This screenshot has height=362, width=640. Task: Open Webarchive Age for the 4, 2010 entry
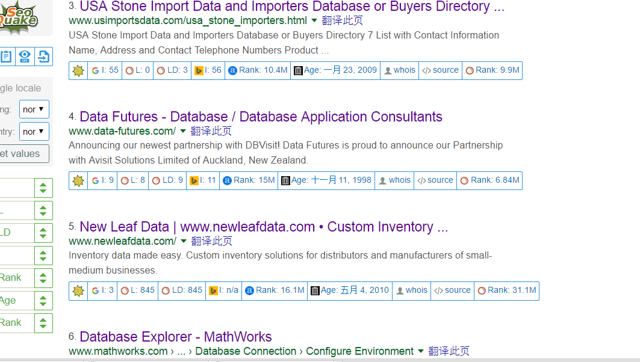pyautogui.click(x=350, y=290)
